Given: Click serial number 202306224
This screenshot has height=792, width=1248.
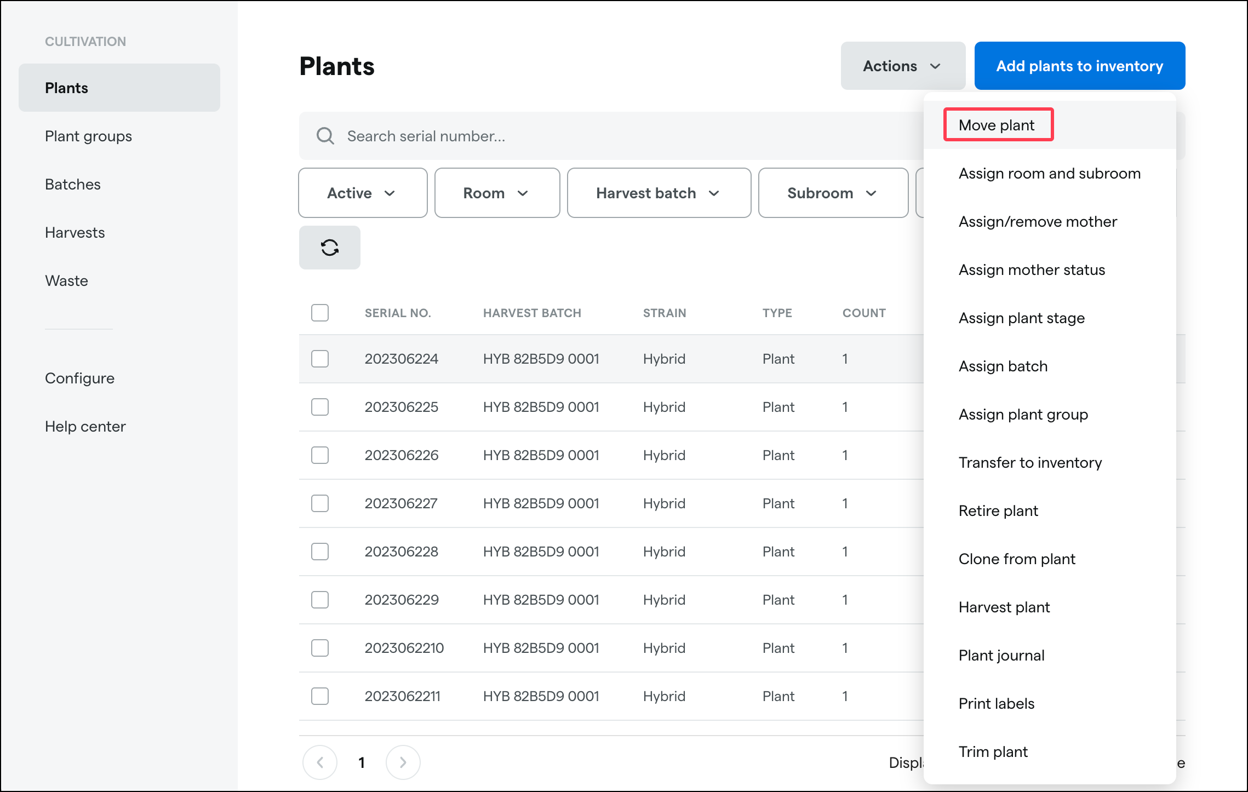Looking at the screenshot, I should (x=402, y=359).
